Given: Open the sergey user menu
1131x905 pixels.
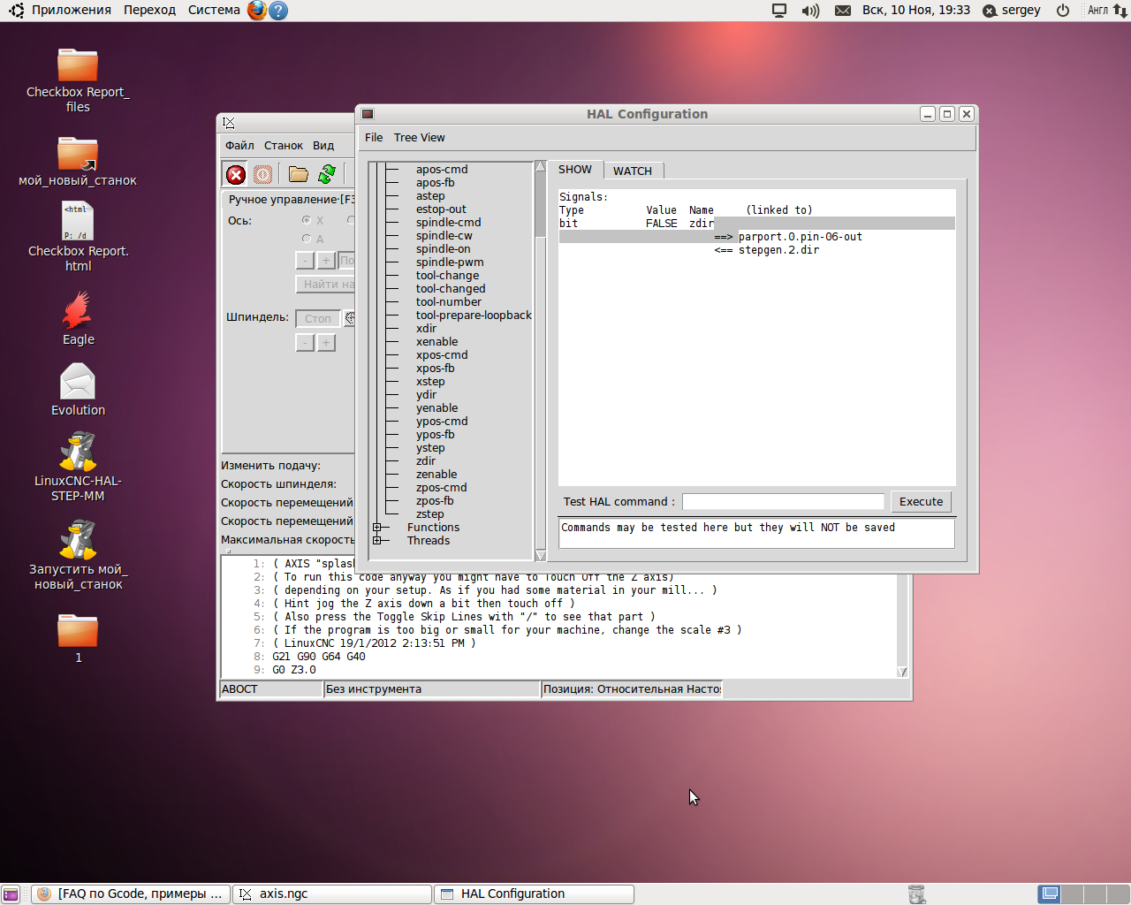Looking at the screenshot, I should point(1012,11).
